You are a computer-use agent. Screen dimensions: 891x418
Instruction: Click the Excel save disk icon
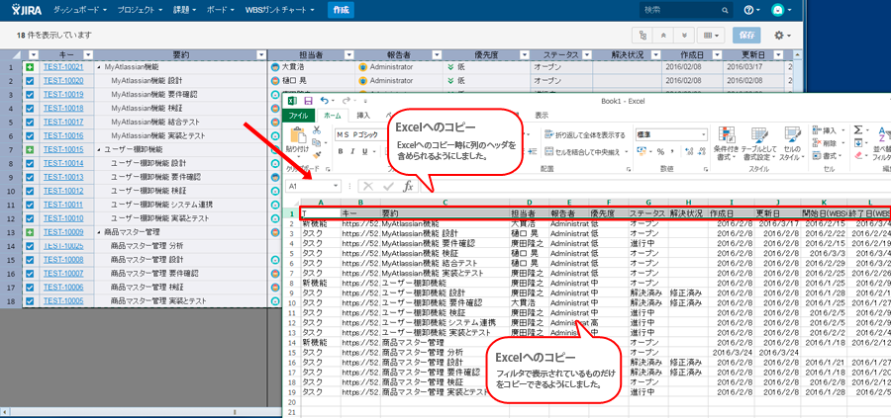point(308,101)
